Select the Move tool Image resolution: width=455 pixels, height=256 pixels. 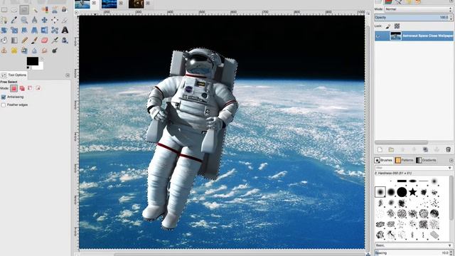tap(45, 20)
